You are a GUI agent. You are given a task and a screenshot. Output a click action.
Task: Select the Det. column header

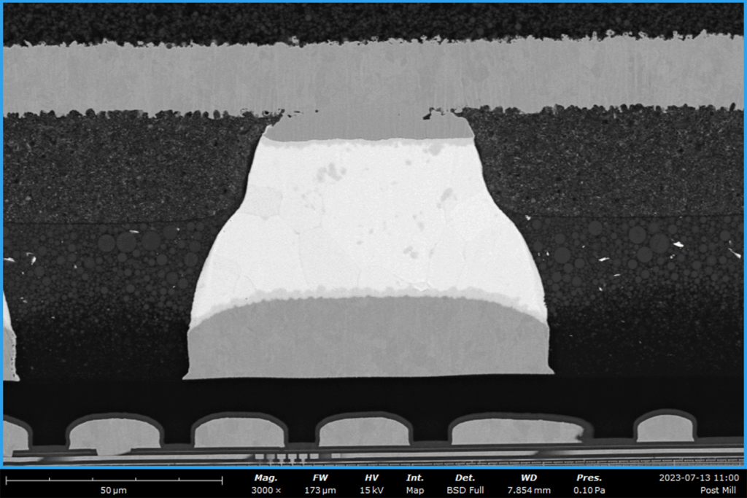coord(465,477)
